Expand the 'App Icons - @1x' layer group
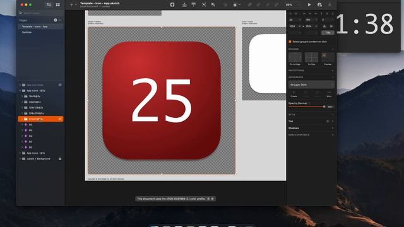 (20, 153)
